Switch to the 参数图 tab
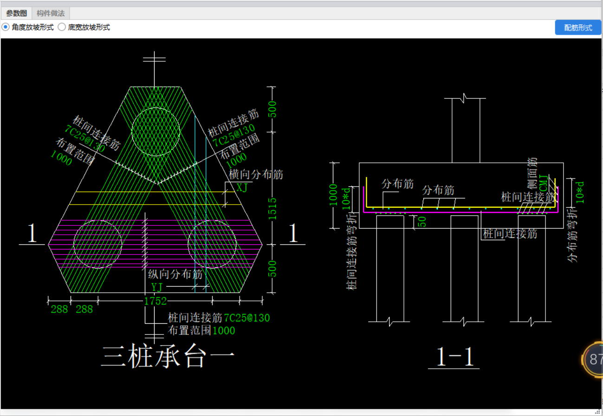 tap(16, 13)
